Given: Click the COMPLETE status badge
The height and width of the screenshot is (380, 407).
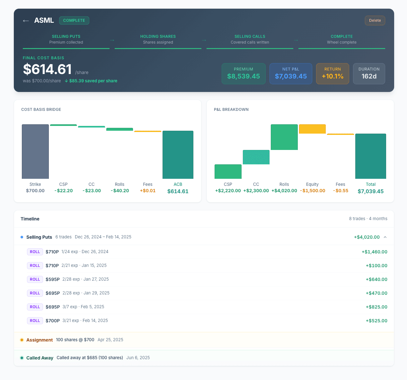Looking at the screenshot, I should [74, 21].
